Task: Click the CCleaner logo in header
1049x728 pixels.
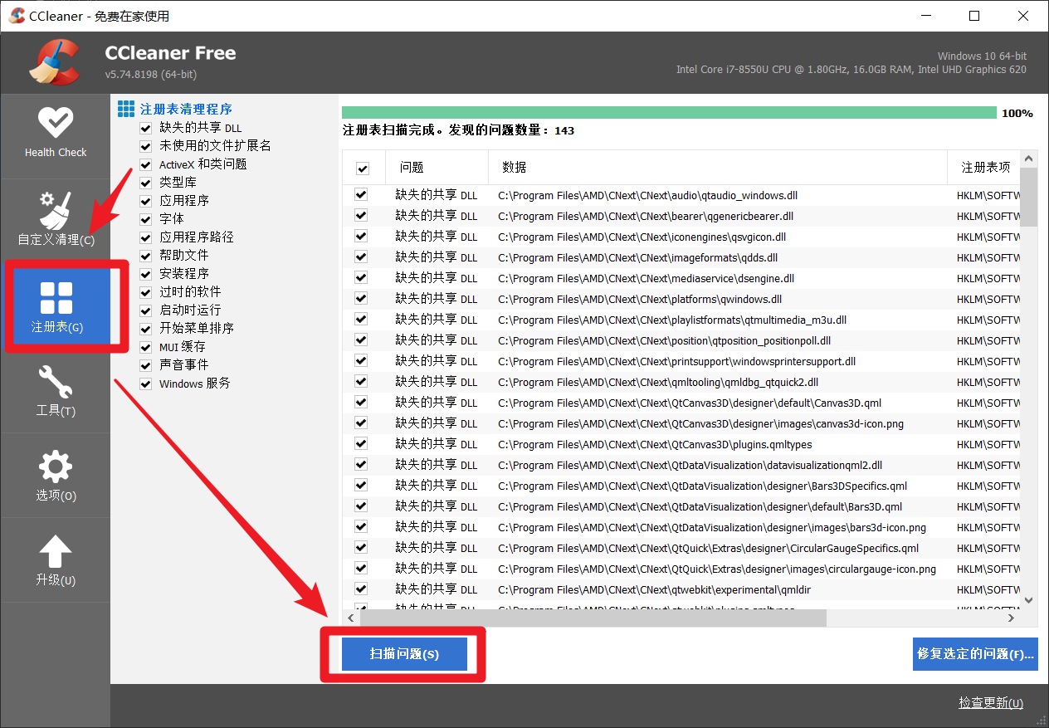Action: (x=54, y=62)
